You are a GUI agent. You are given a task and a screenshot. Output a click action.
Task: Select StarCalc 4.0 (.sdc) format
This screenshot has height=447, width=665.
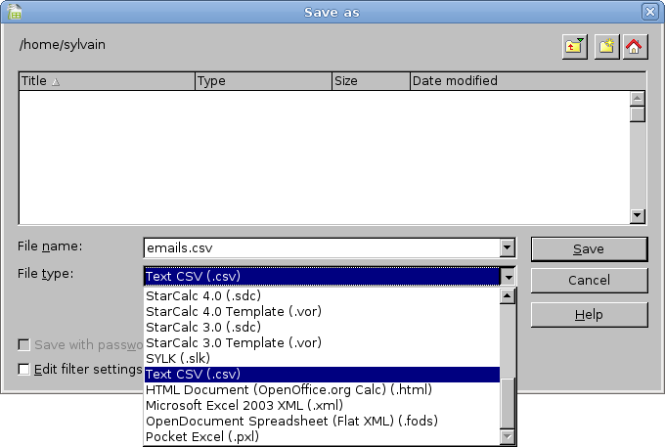tap(202, 295)
